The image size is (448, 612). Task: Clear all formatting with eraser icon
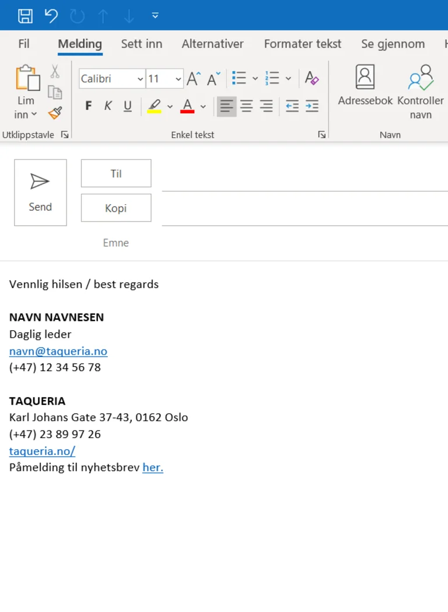[x=311, y=78]
